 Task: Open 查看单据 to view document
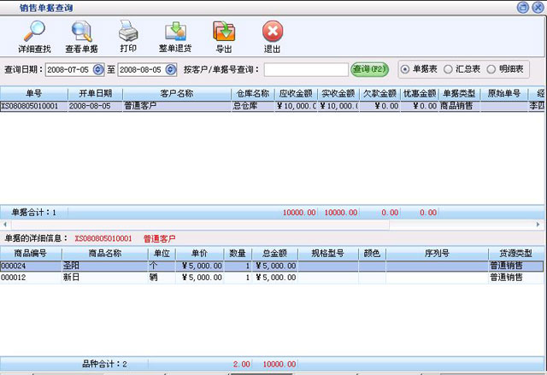pyautogui.click(x=83, y=32)
